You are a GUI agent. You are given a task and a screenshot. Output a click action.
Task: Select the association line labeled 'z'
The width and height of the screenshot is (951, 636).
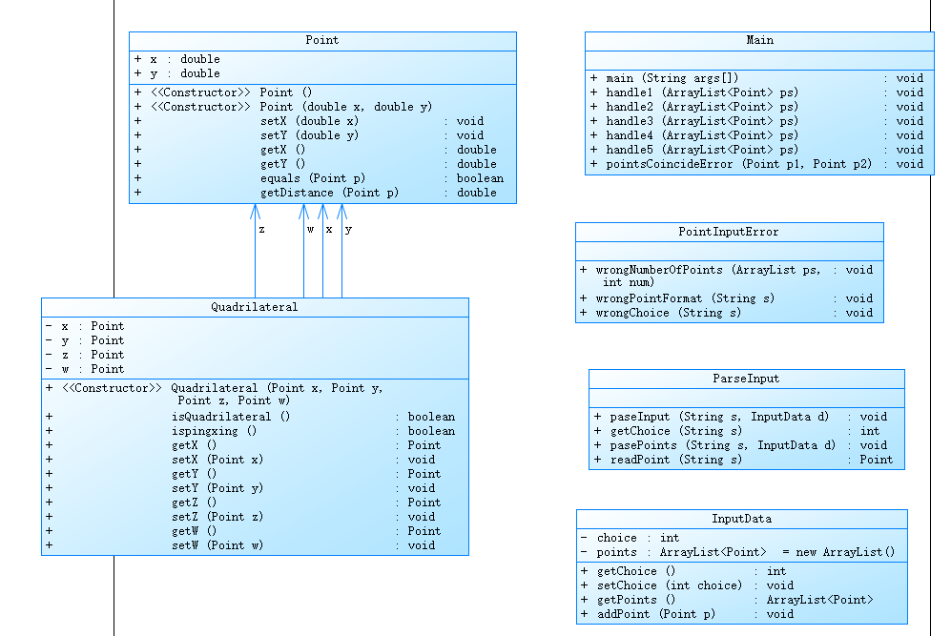[256, 251]
